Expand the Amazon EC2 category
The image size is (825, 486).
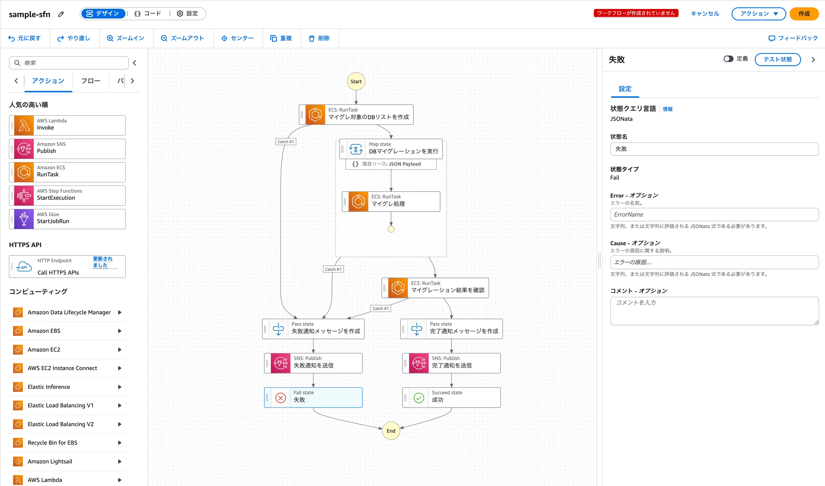[x=120, y=349]
